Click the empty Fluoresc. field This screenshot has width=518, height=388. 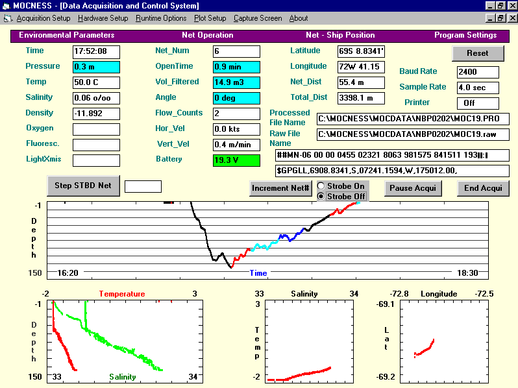(x=96, y=145)
